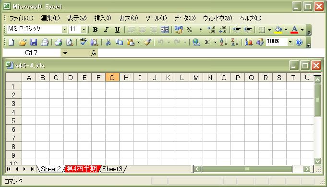This screenshot has height=187, width=327.
Task: Click the Save floppy disk icon
Action: [x=34, y=42]
